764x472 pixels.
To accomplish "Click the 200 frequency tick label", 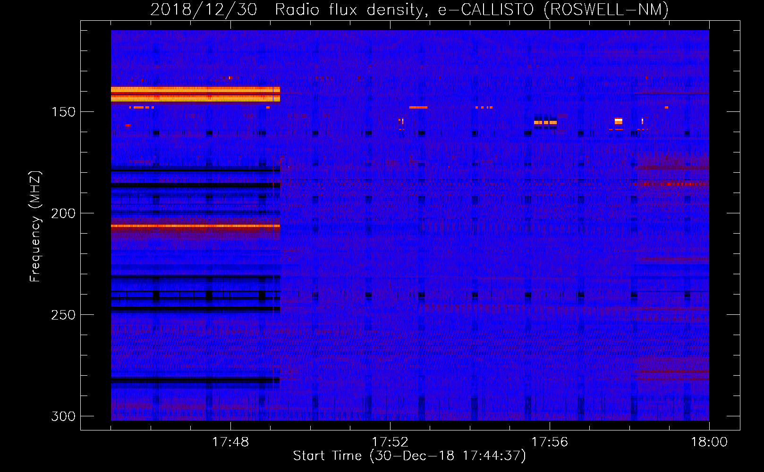I will pyautogui.click(x=63, y=213).
